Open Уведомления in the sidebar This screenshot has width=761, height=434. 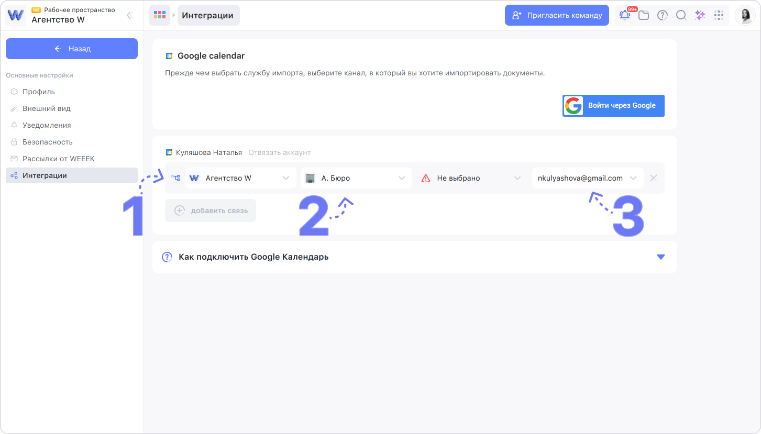(47, 125)
